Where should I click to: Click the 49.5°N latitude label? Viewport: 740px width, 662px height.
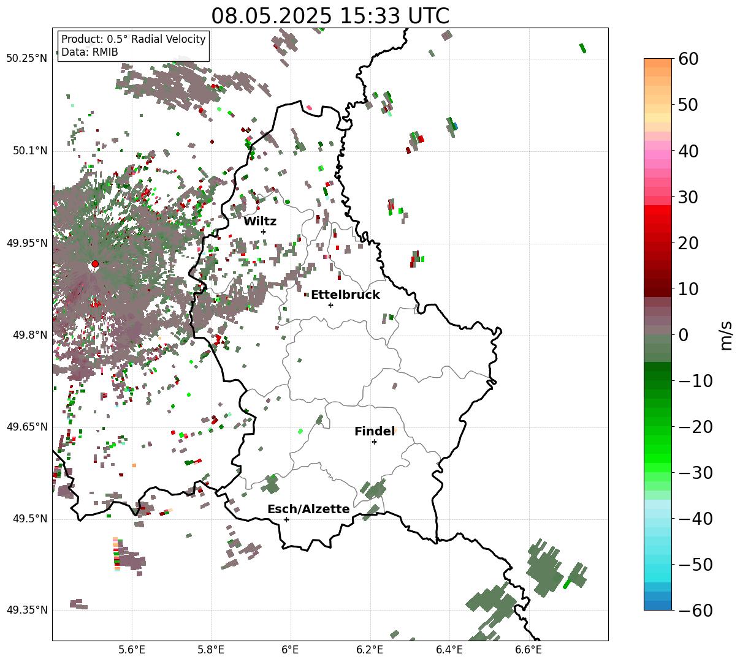30,519
